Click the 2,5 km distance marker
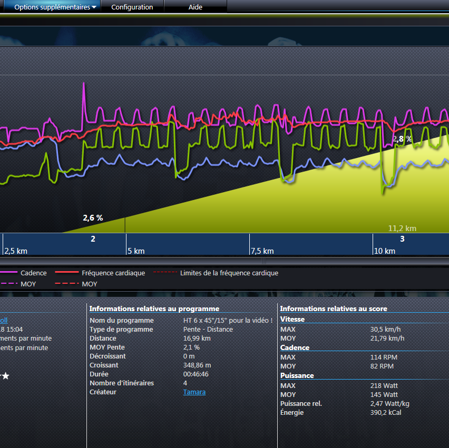 [x=16, y=251]
